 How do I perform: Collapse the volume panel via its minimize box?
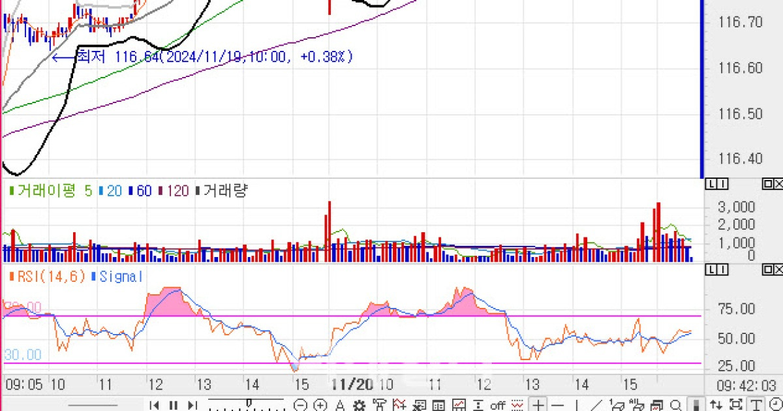(768, 185)
